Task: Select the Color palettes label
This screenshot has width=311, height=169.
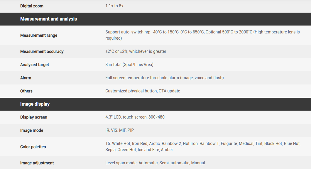Action: 33,147
